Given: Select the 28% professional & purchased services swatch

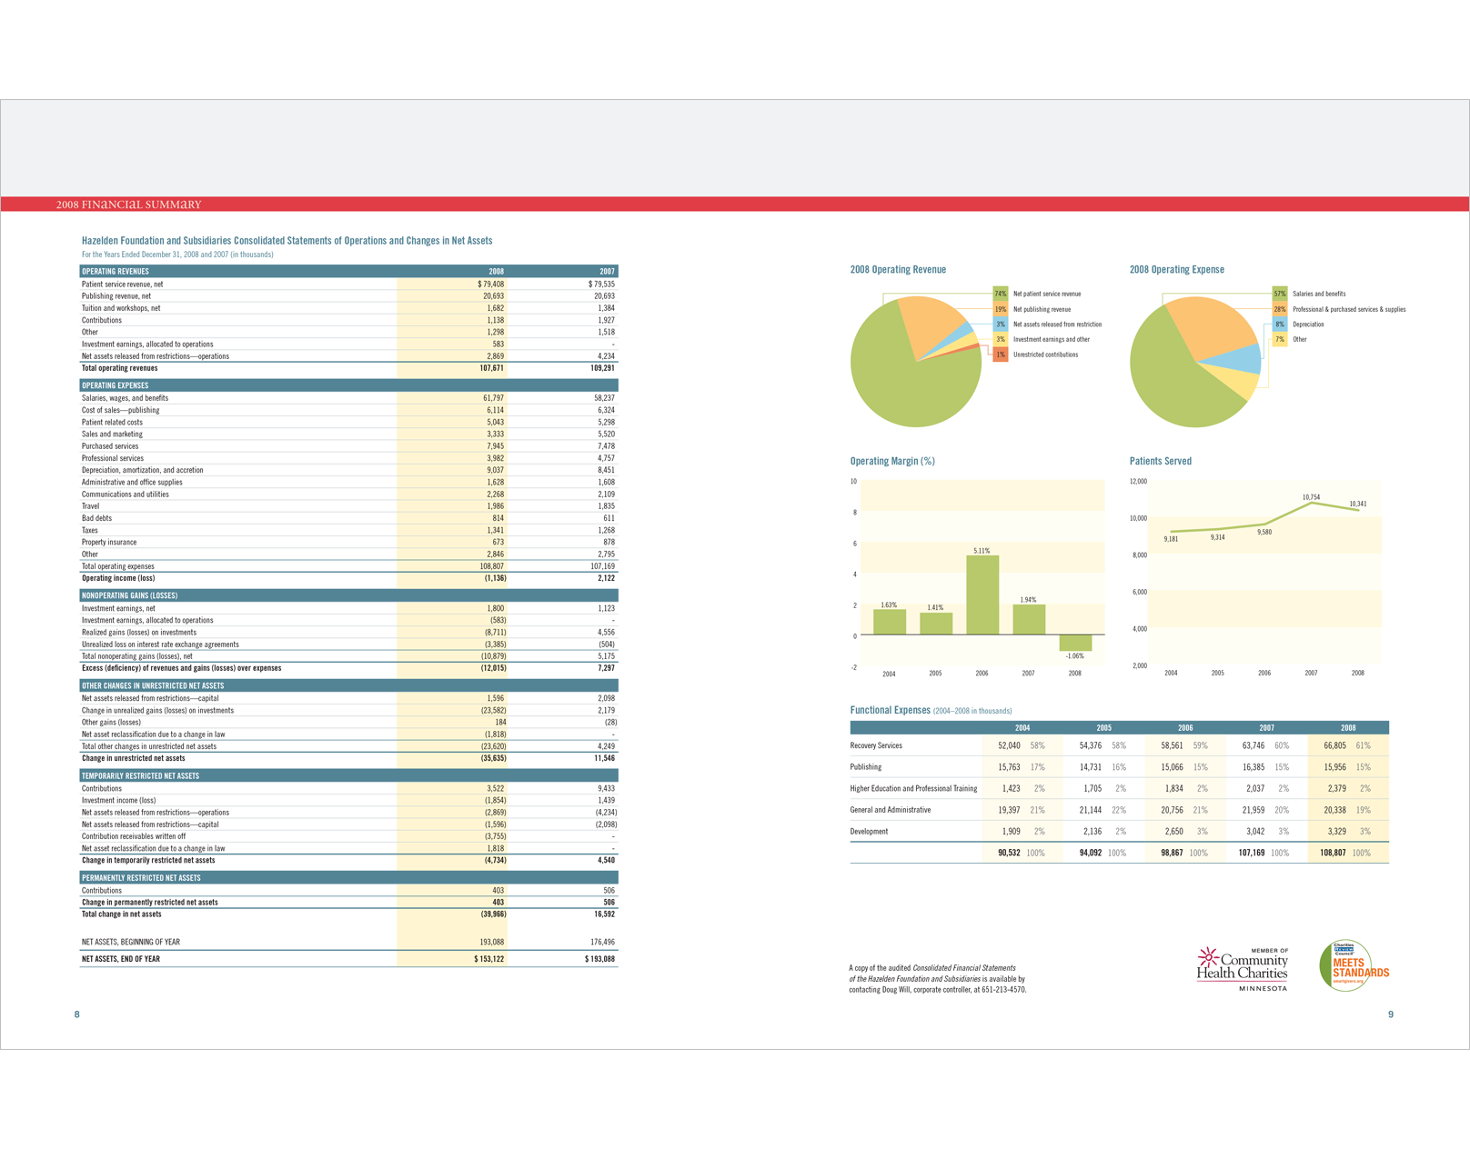Looking at the screenshot, I should tap(1279, 309).
